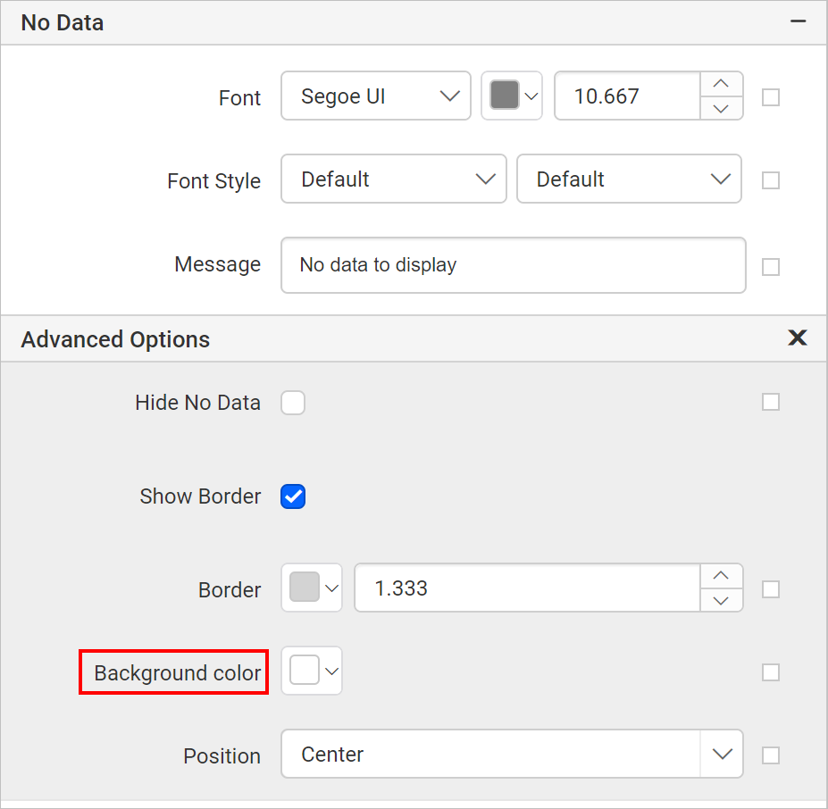Click the font size field showing 10.667
The width and height of the screenshot is (828, 809).
(x=627, y=96)
